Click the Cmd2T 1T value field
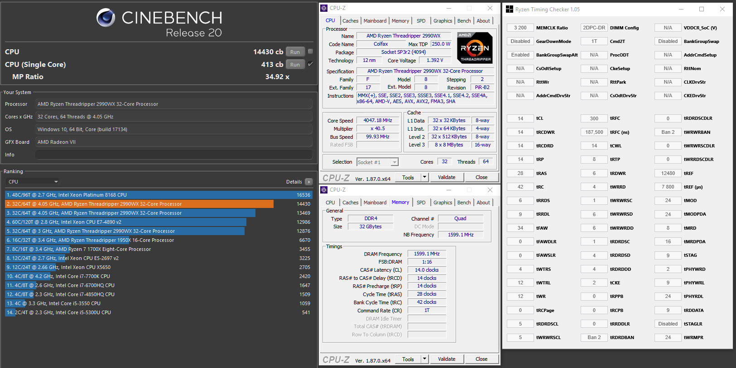The image size is (736, 368). point(594,41)
